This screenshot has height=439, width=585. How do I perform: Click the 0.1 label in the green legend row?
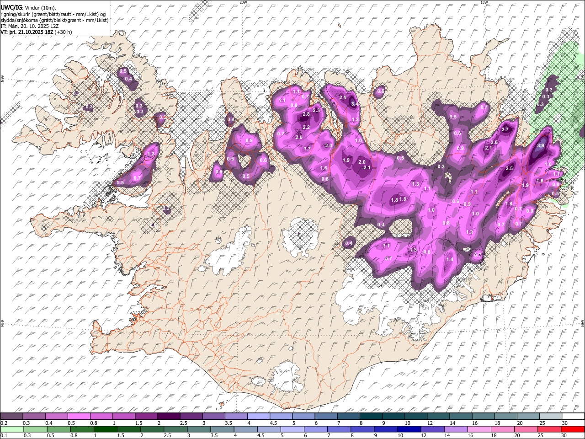click(4, 436)
